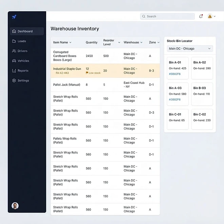224x224 pixels.
Task: Click zone B-3 cell
Action: (x=151, y=71)
